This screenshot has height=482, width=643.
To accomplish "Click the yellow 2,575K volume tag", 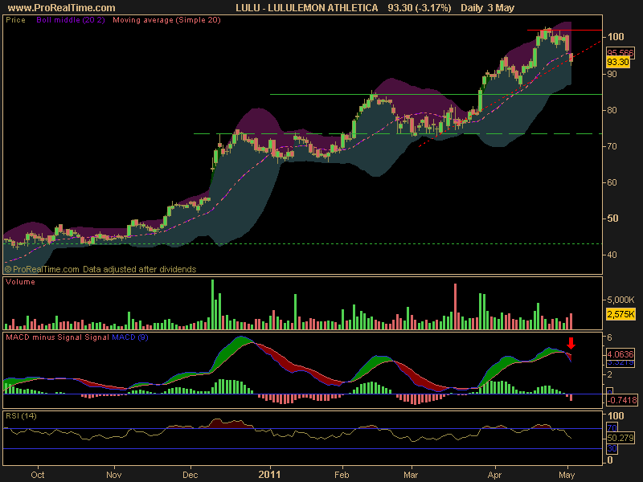I will pos(620,314).
